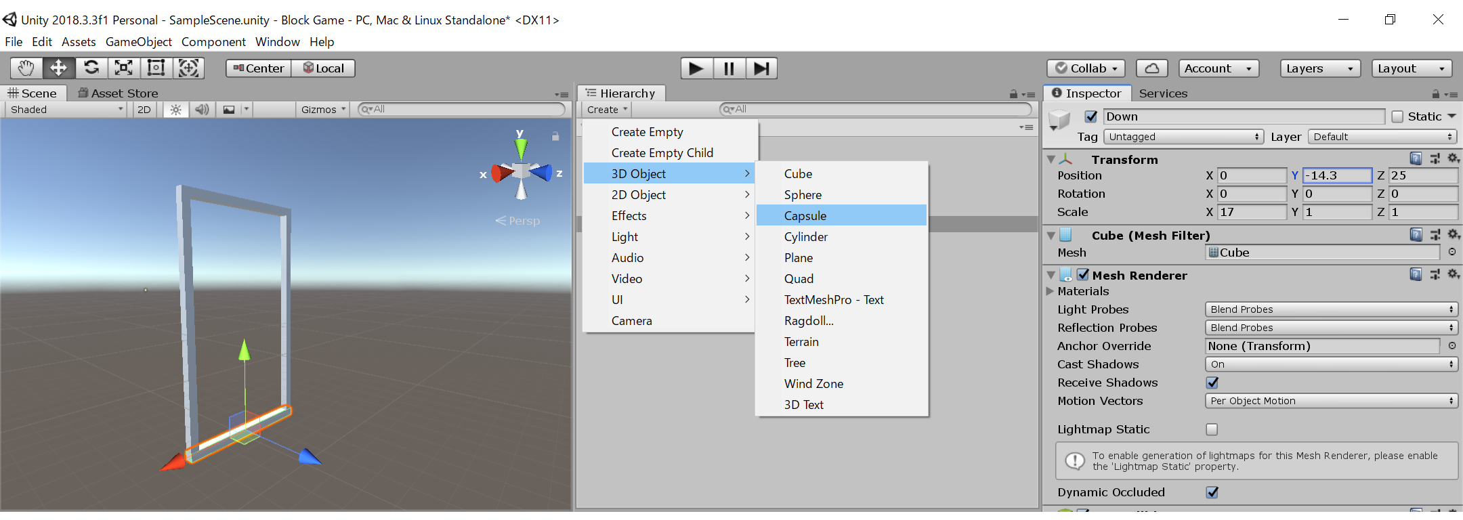
Task: Click the Position Y input field
Action: (x=1336, y=175)
